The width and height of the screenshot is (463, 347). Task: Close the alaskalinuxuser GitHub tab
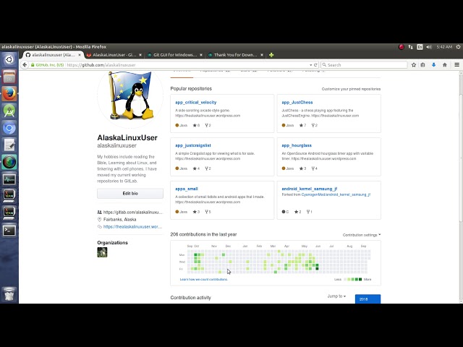[x=80, y=55]
